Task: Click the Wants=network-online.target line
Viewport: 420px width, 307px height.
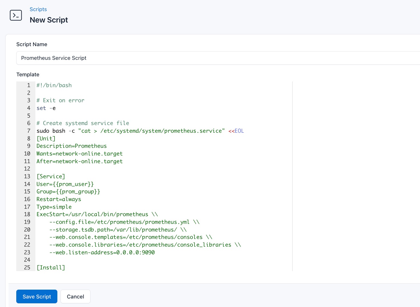Action: [79, 153]
